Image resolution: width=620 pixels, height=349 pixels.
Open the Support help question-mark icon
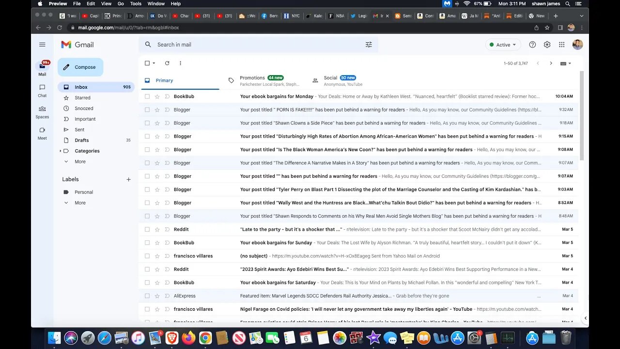pos(532,45)
